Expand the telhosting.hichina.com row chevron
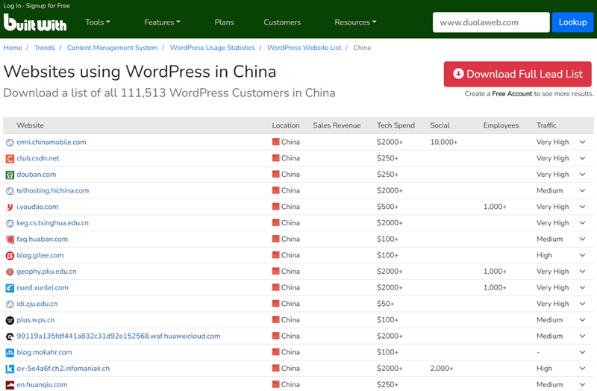 point(583,190)
